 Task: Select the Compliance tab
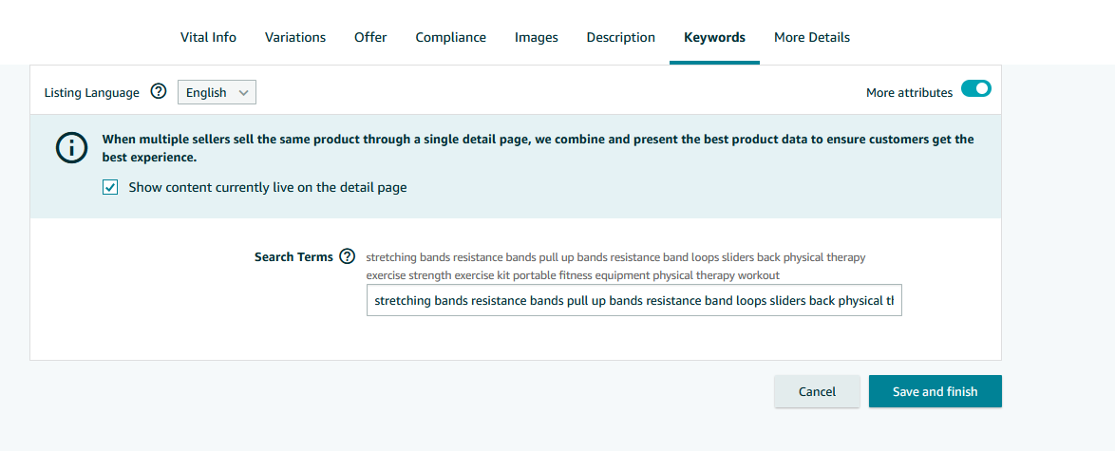tap(451, 38)
